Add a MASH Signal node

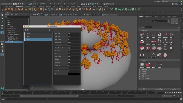[x=160, y=49]
